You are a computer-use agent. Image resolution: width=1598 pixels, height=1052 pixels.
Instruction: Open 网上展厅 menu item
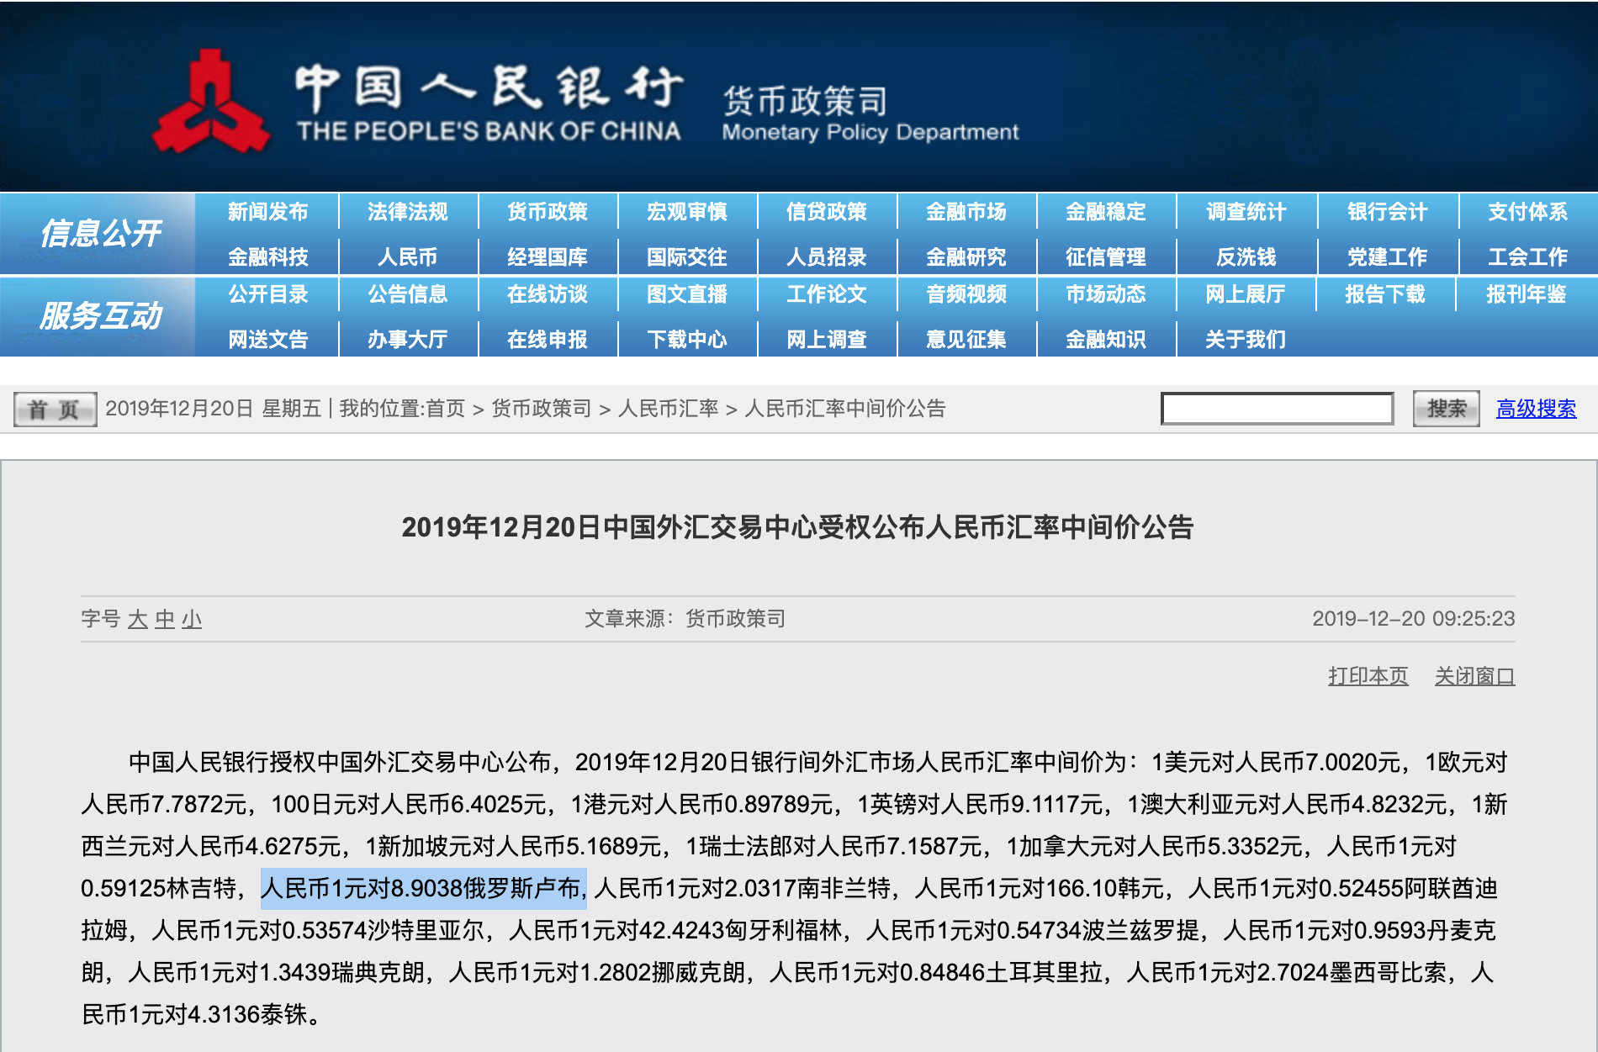tap(1245, 294)
